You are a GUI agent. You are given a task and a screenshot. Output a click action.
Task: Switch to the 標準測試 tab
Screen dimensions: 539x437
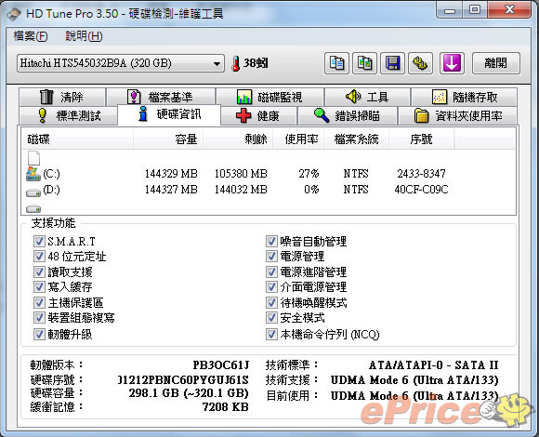(69, 115)
